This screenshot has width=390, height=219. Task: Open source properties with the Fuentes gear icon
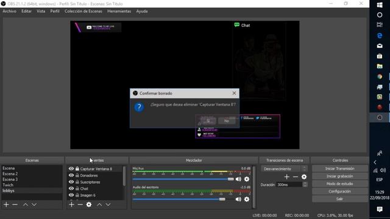89,204
